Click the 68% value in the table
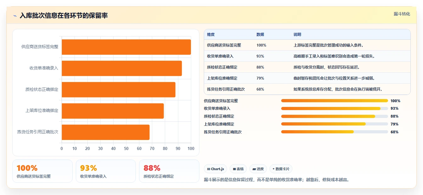Screen dimensions: 423x195 click(260, 89)
